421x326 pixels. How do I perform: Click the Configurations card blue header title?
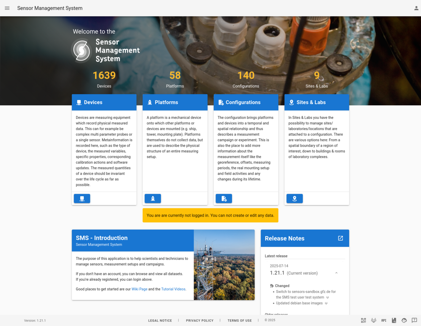(x=243, y=102)
